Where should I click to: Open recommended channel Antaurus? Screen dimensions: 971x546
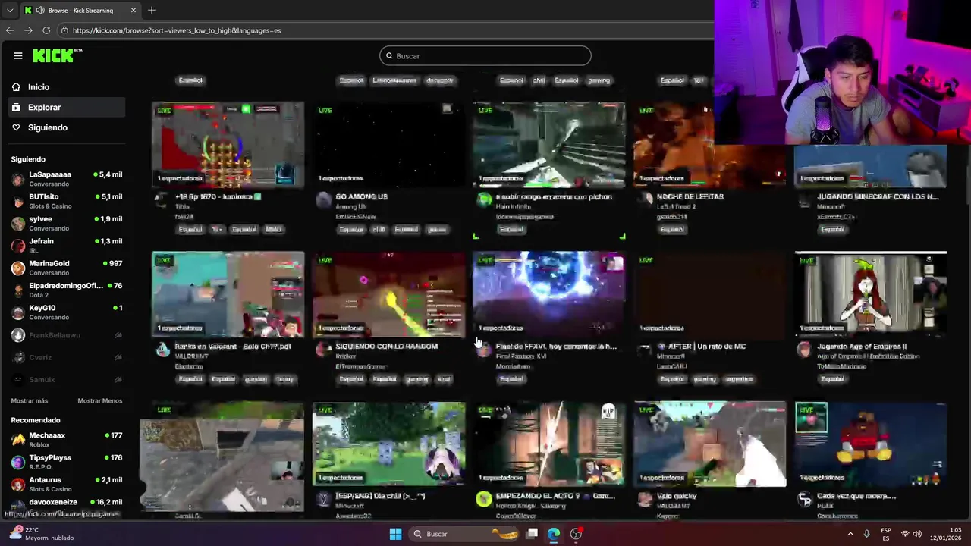tap(67, 484)
